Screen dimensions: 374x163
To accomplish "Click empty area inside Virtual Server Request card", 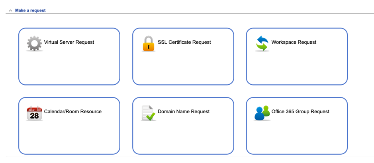I will click(69, 68).
